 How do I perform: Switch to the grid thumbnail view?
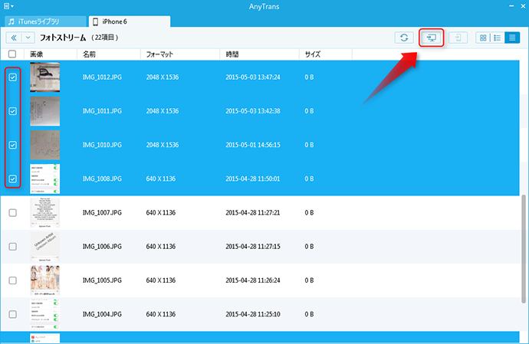pyautogui.click(x=483, y=38)
